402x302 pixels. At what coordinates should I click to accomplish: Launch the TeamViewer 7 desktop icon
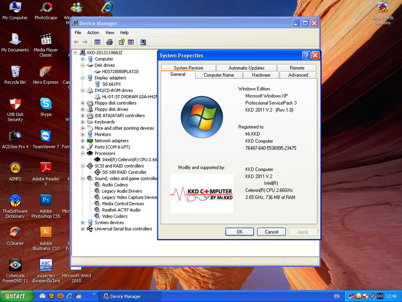(46, 136)
